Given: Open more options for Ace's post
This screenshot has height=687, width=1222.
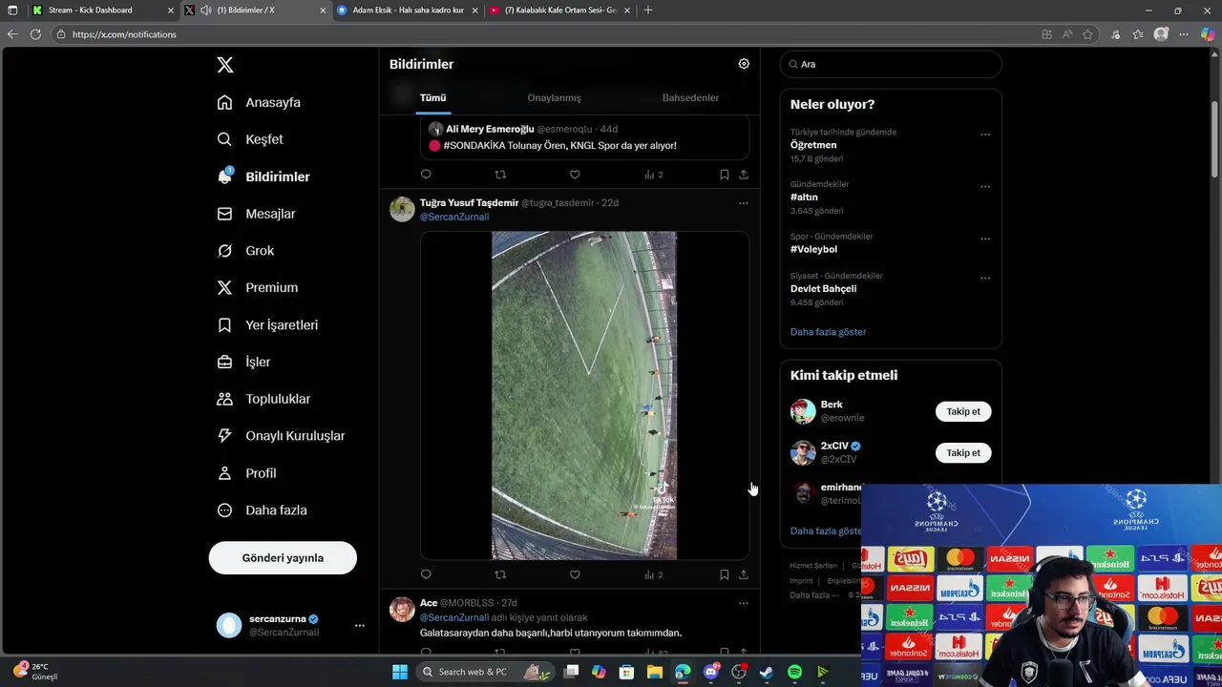Looking at the screenshot, I should point(744,603).
